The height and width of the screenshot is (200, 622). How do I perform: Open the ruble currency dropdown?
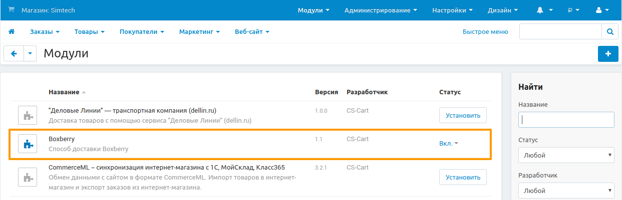(x=573, y=10)
